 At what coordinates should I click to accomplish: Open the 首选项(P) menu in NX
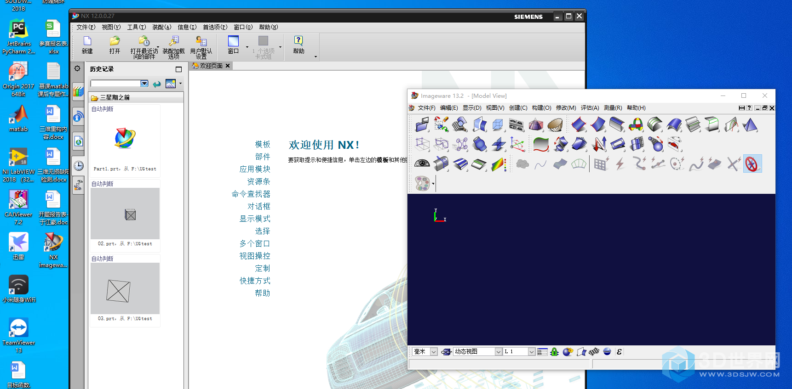point(215,27)
